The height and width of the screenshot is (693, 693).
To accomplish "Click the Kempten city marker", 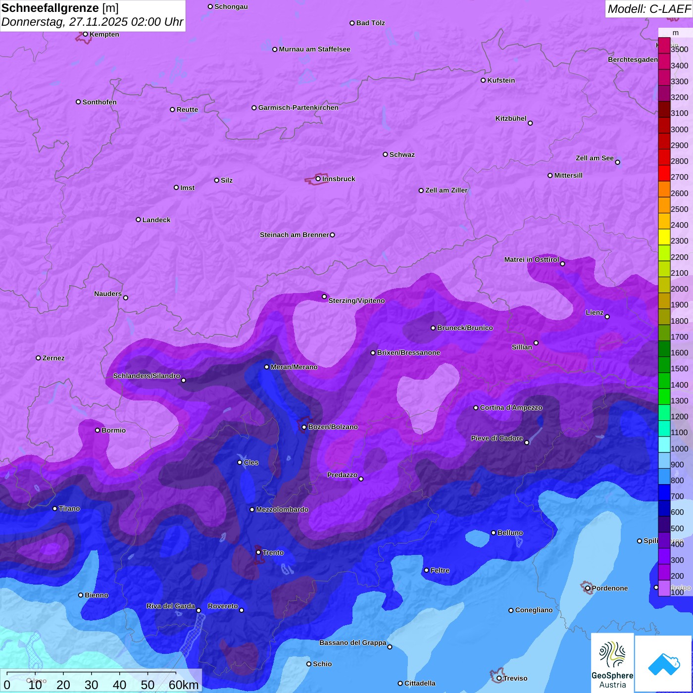I will point(85,34).
